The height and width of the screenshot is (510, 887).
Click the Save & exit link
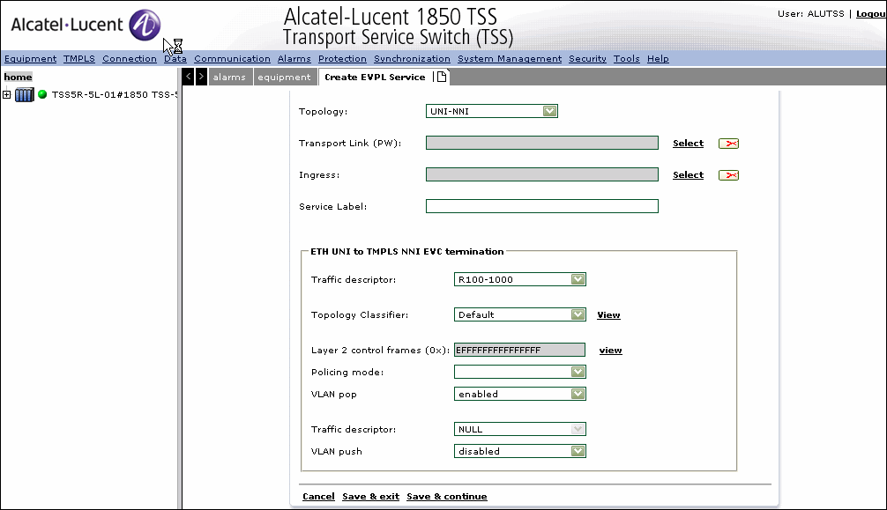click(370, 497)
